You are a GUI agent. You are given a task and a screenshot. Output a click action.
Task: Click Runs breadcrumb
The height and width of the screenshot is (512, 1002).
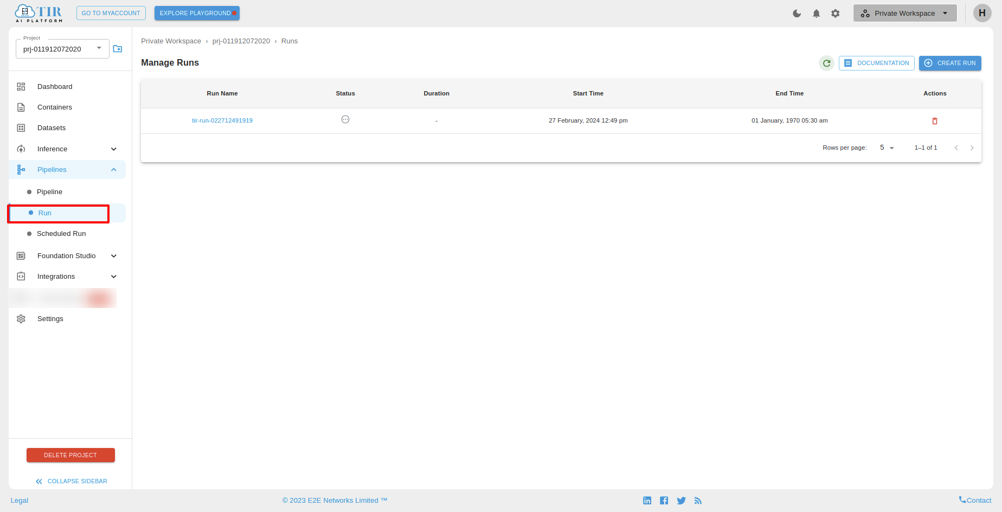290,41
